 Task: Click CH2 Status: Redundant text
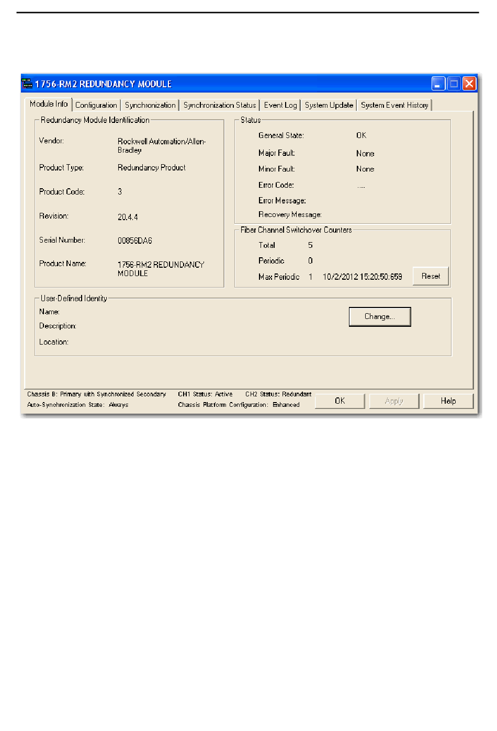278,394
